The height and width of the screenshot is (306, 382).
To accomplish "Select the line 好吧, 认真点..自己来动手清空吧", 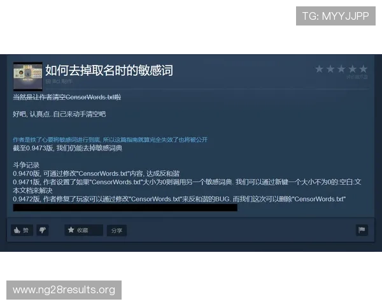I will [x=59, y=114].
